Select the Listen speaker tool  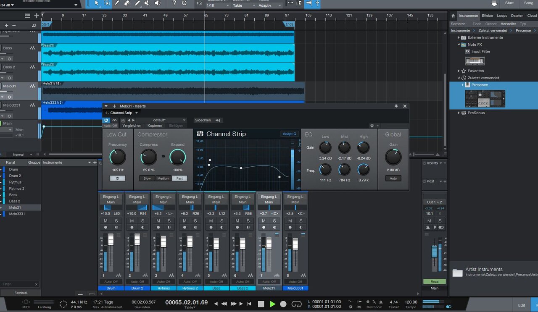pyautogui.click(x=157, y=3)
